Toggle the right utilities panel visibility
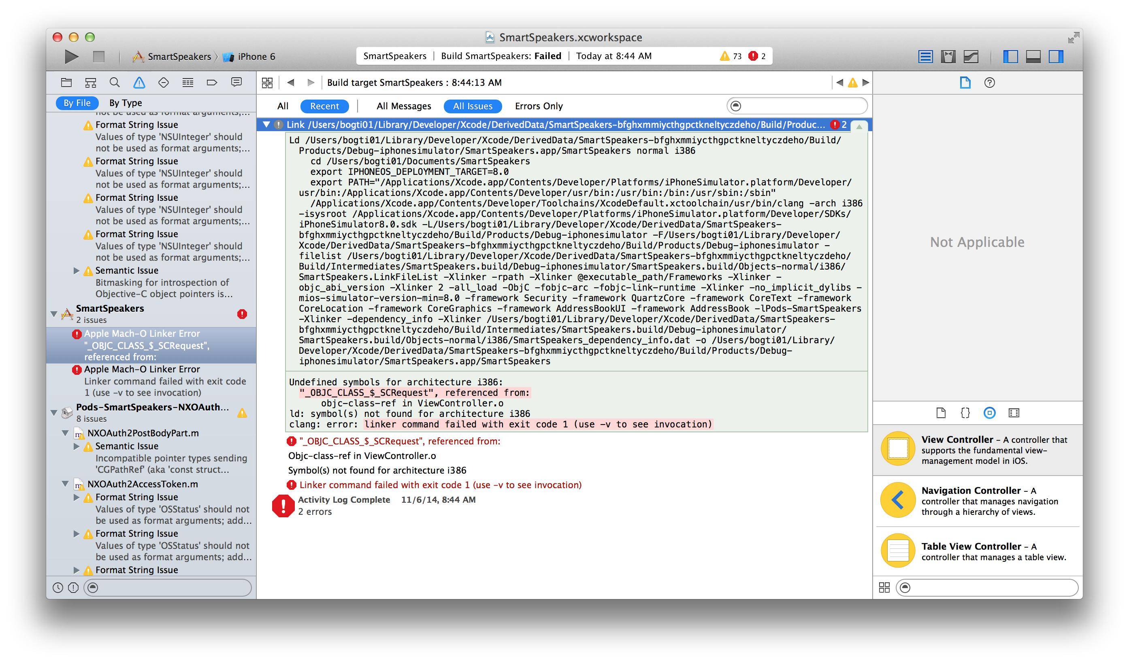The image size is (1129, 663). [1056, 56]
